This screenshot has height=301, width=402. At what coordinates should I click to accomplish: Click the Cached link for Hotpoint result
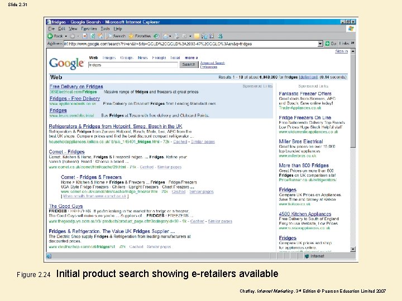click(x=180, y=142)
